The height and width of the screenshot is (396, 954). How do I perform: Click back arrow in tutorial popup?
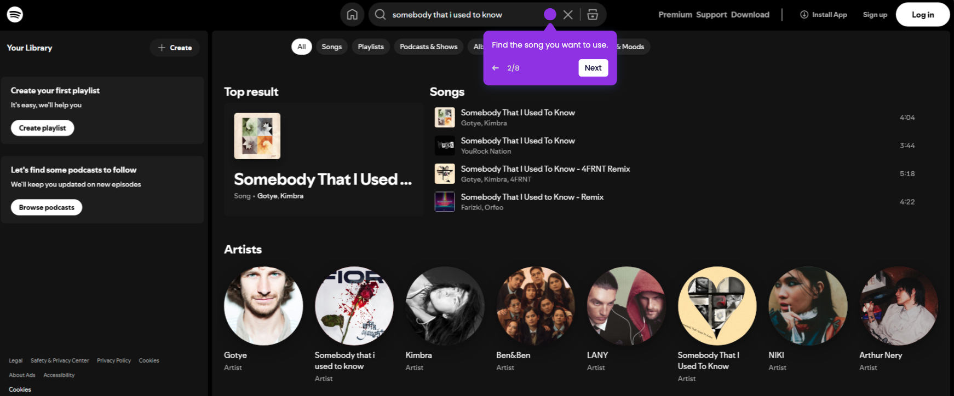click(496, 68)
